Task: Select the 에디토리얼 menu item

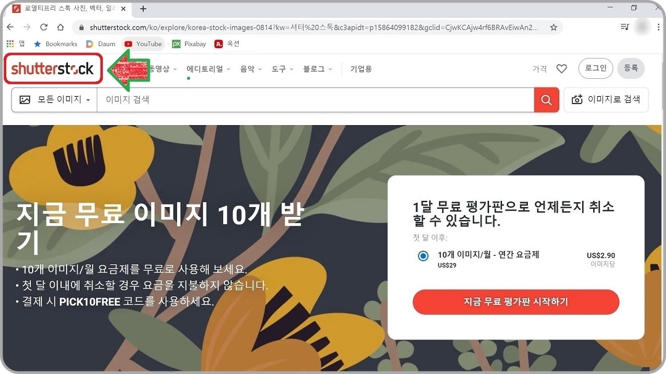Action: [x=205, y=69]
